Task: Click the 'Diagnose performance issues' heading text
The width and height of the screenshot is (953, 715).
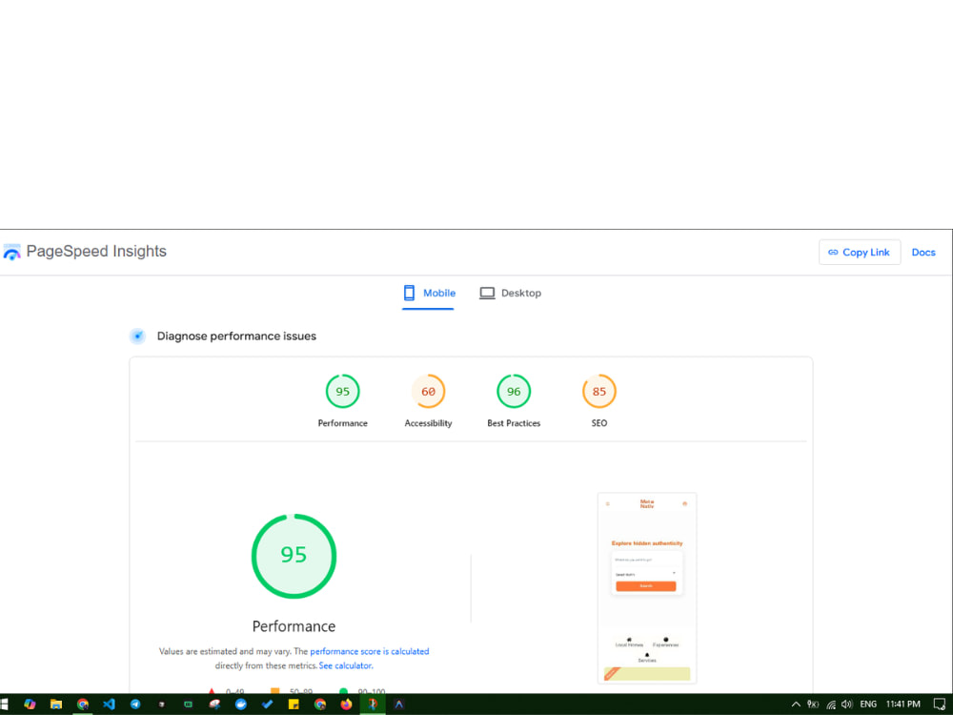Action: coord(236,337)
